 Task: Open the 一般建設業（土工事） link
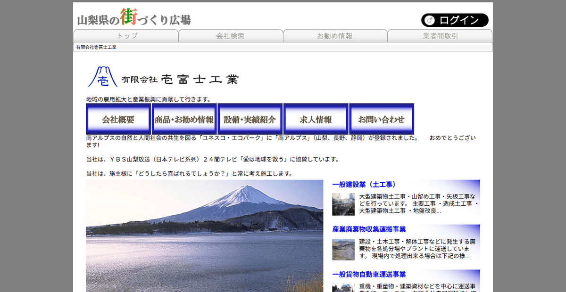click(364, 184)
